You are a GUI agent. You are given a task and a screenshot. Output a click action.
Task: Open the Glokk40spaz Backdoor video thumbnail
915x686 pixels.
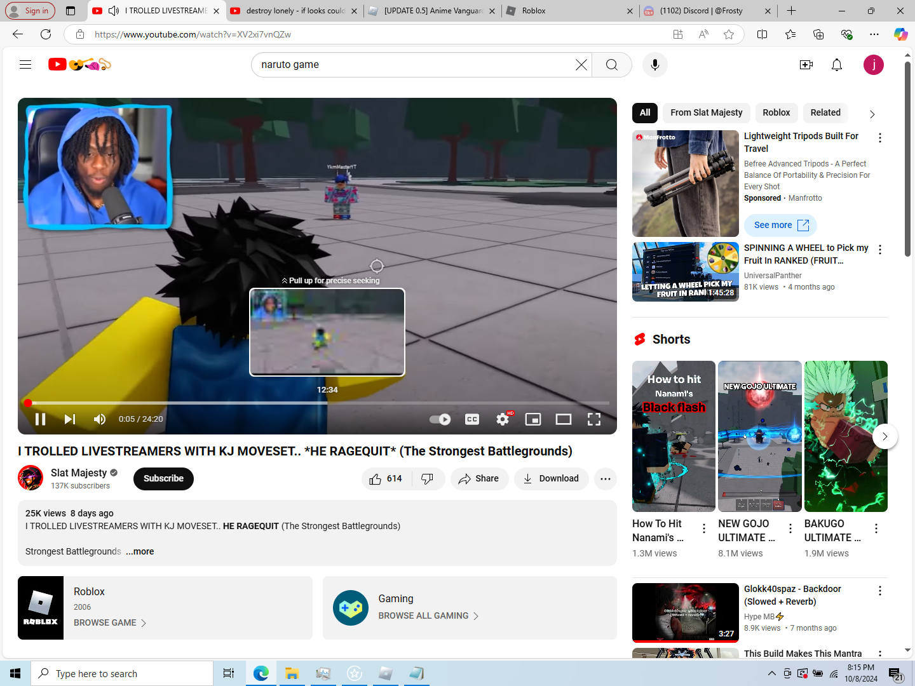[x=686, y=612]
